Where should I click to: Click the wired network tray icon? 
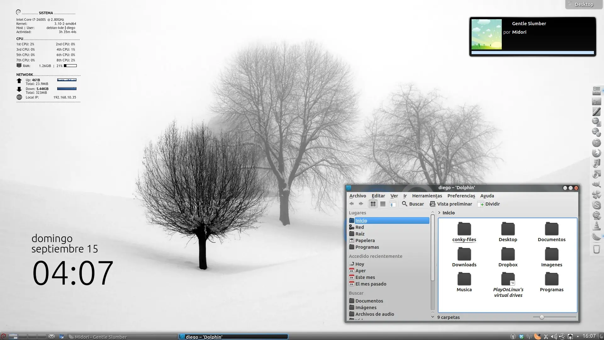570,337
